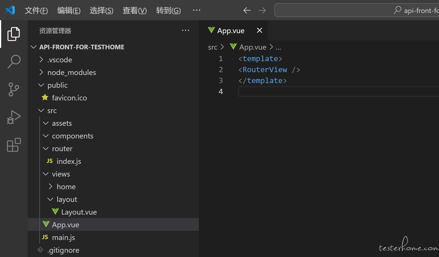Open .gitignore from the file tree

pos(63,250)
